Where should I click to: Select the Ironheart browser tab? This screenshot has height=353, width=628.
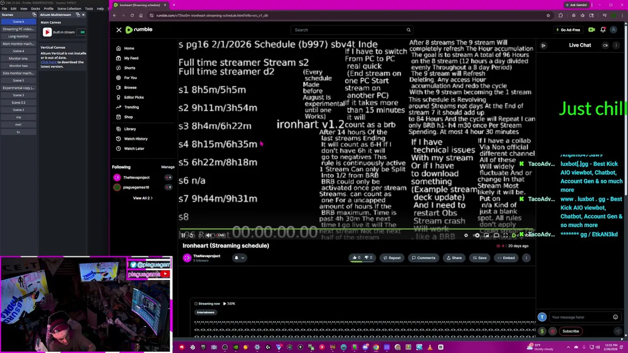click(x=140, y=5)
